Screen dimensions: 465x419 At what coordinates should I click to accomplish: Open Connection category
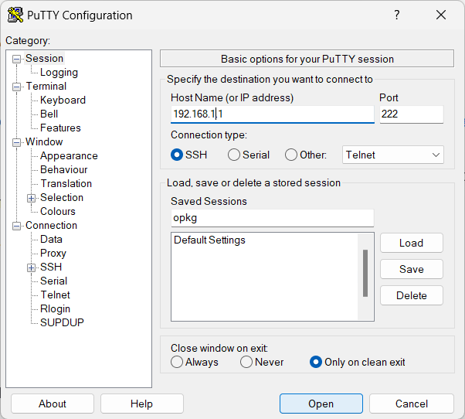[x=51, y=226]
